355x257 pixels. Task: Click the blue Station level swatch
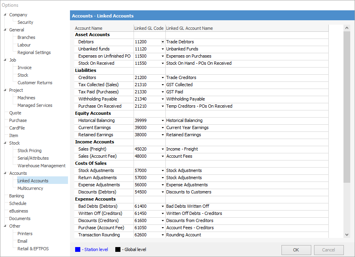(x=78, y=249)
